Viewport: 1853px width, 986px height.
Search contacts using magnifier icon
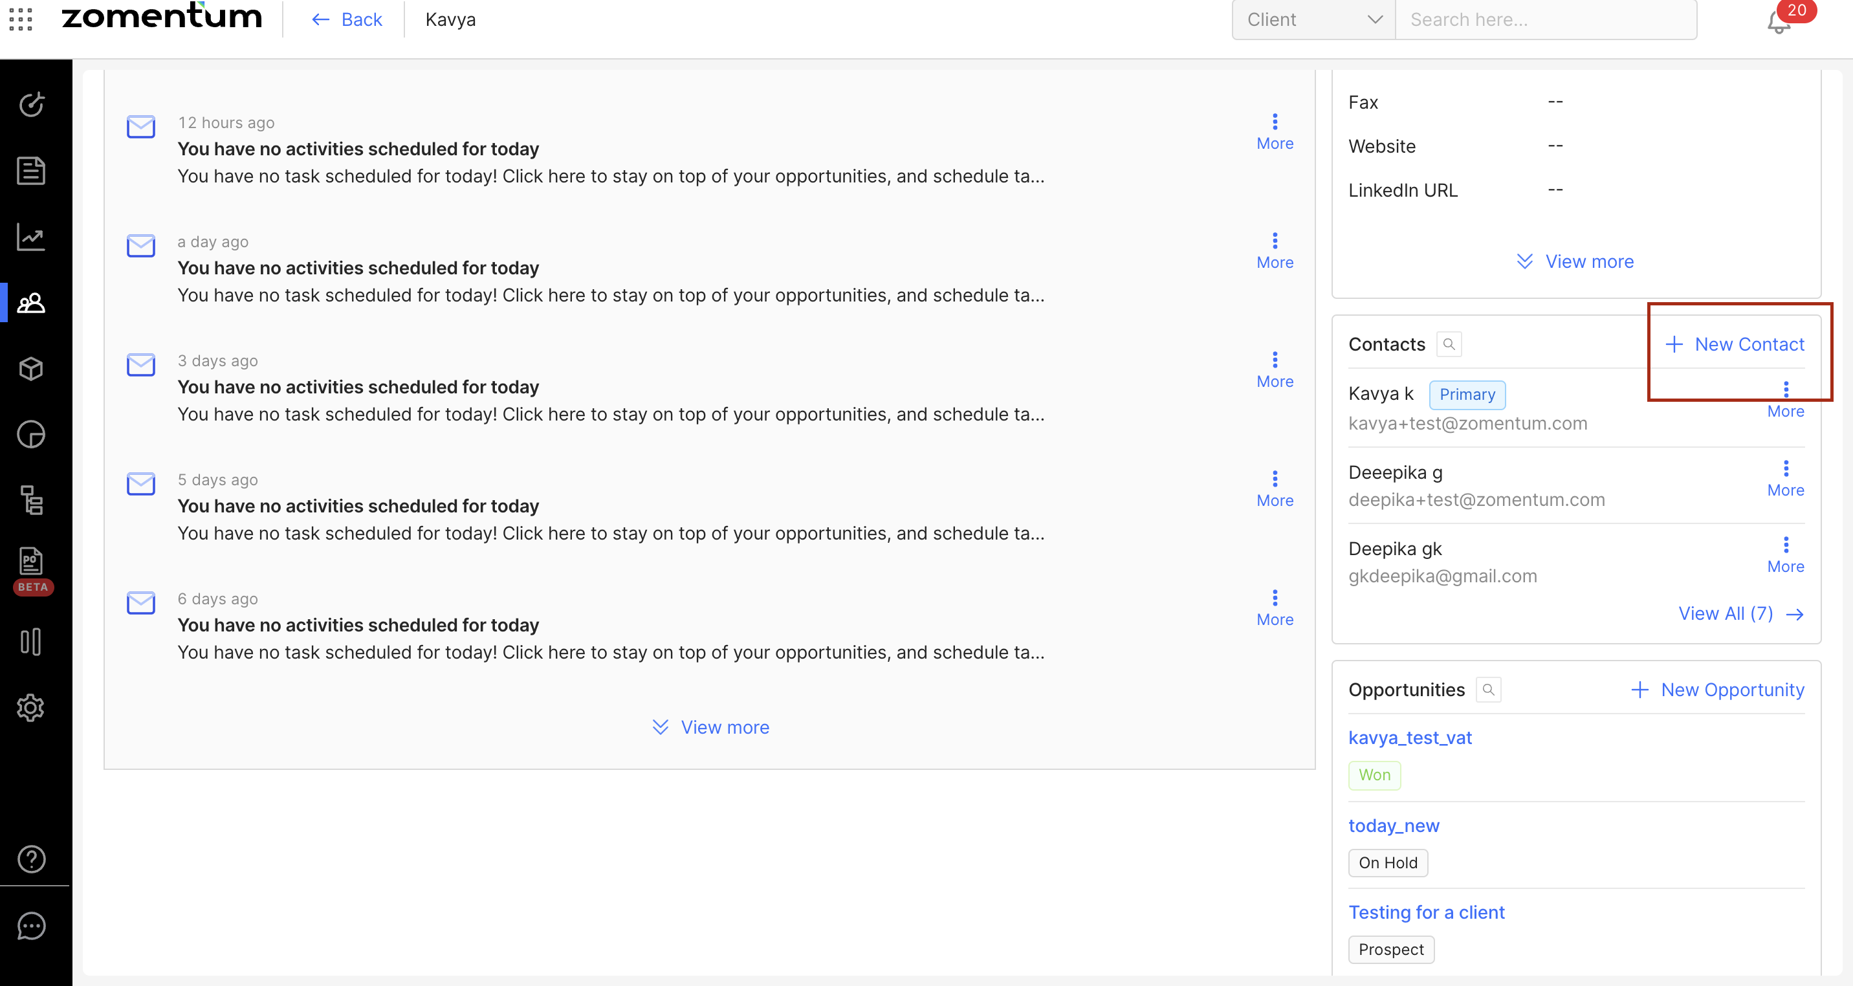(1449, 344)
